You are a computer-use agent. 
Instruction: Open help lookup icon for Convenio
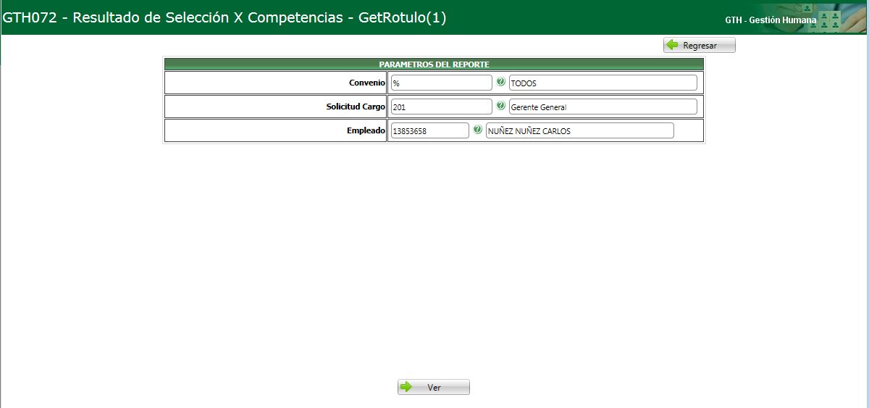[500, 82]
